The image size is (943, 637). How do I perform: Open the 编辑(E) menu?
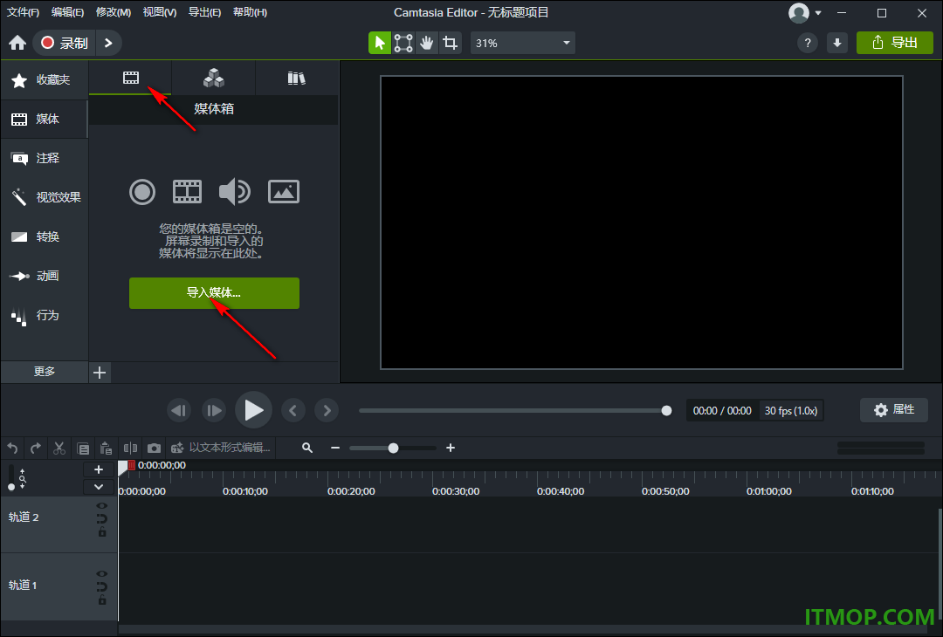point(67,12)
